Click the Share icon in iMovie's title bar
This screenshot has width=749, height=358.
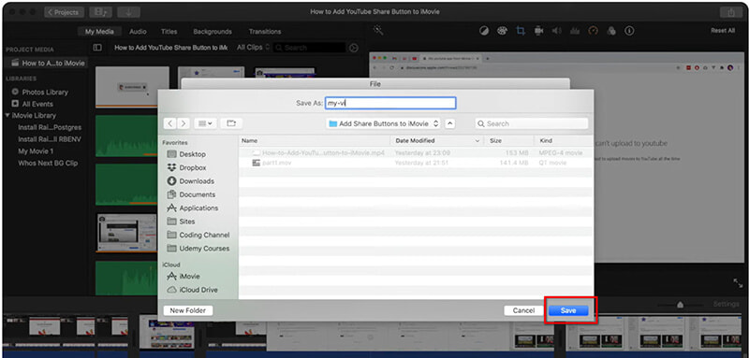(x=731, y=13)
